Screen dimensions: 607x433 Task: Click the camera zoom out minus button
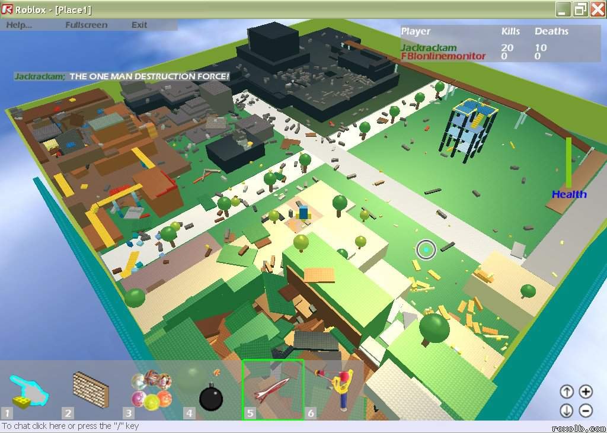click(x=586, y=410)
